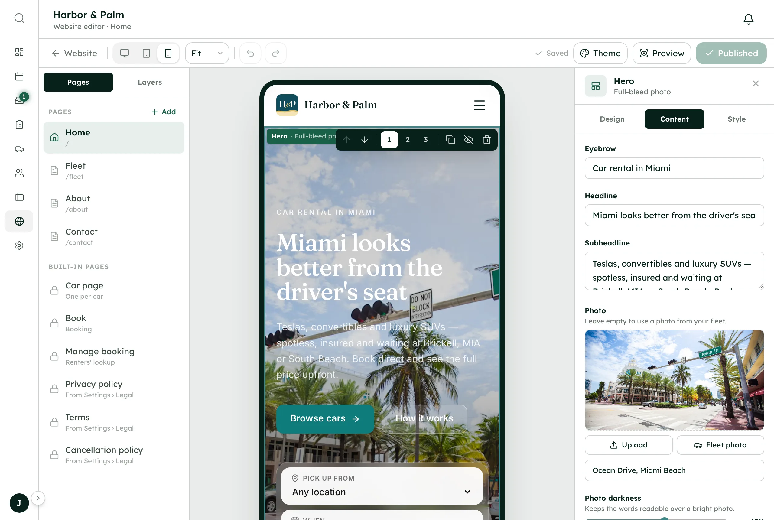This screenshot has width=774, height=520.
Task: Open notifications bell icon
Action: click(748, 19)
